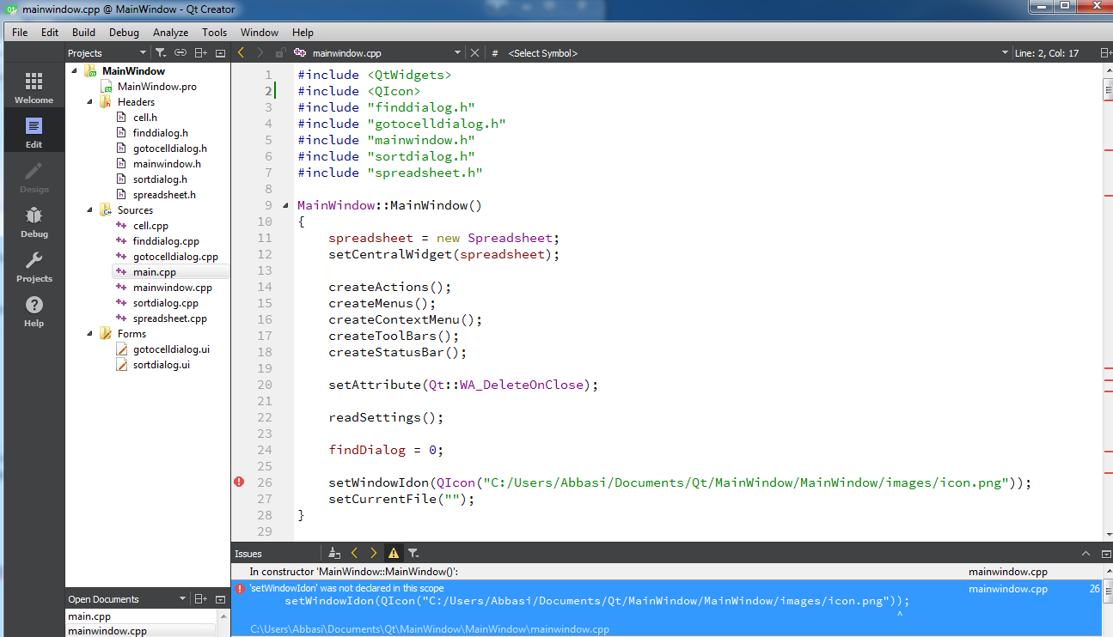This screenshot has height=637, width=1113.
Task: Open main.cpp from Open Documents list
Action: pyautogui.click(x=89, y=616)
